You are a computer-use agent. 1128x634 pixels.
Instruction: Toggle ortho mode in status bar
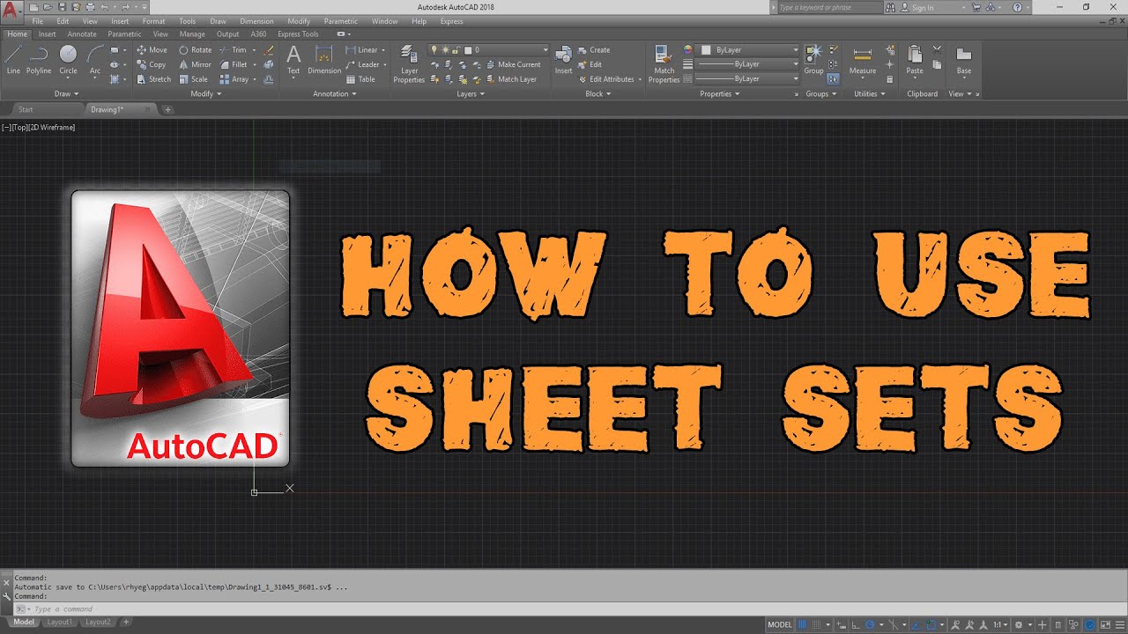(856, 624)
